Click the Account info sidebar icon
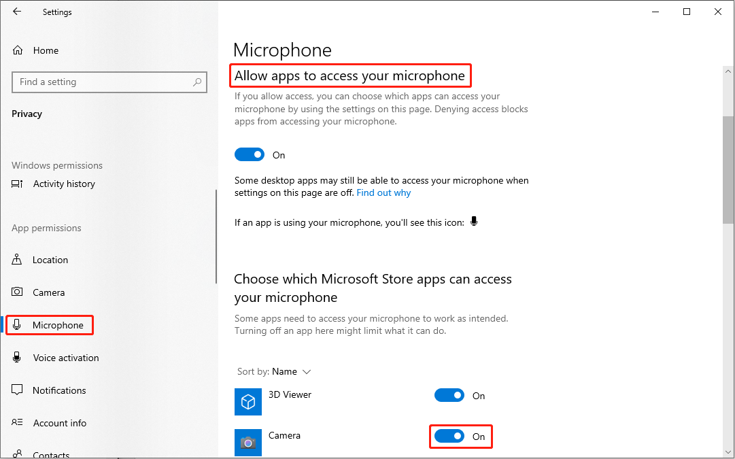The image size is (735, 459). pos(16,422)
